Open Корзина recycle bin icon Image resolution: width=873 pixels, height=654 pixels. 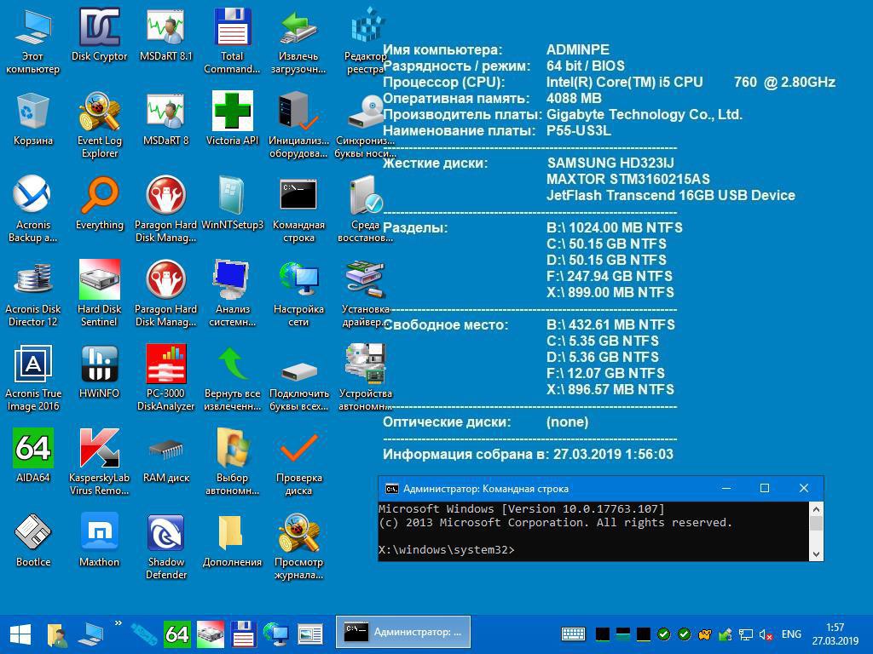33,118
